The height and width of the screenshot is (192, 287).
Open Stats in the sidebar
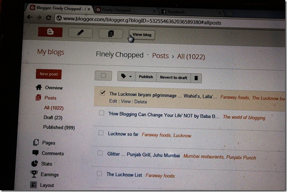(46, 164)
